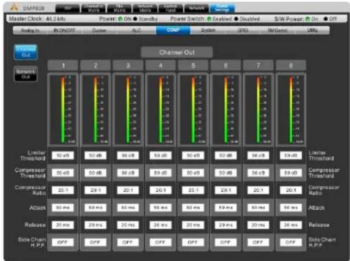Image resolution: width=350 pixels, height=261 pixels.
Task: Open the Network top tab
Action: point(197,8)
